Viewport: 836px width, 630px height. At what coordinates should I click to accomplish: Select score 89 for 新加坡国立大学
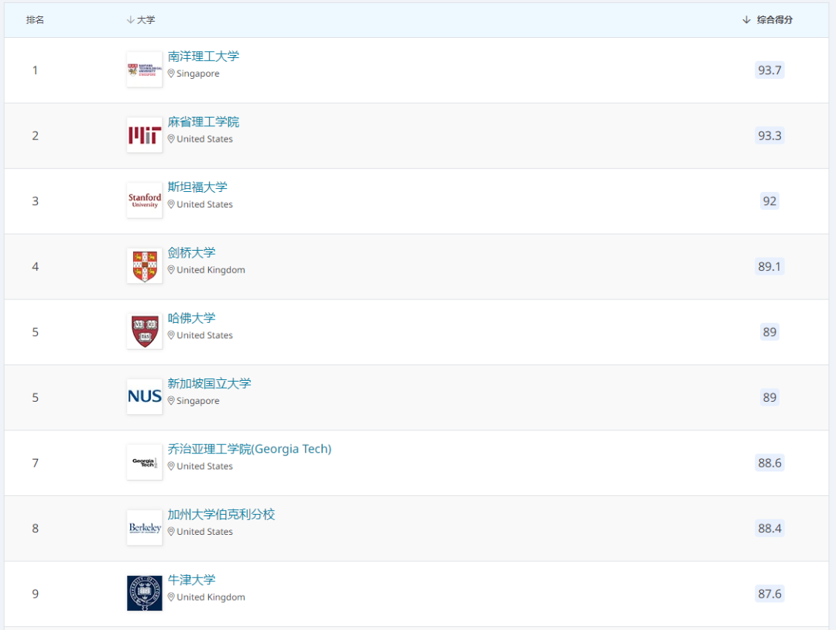(x=769, y=397)
